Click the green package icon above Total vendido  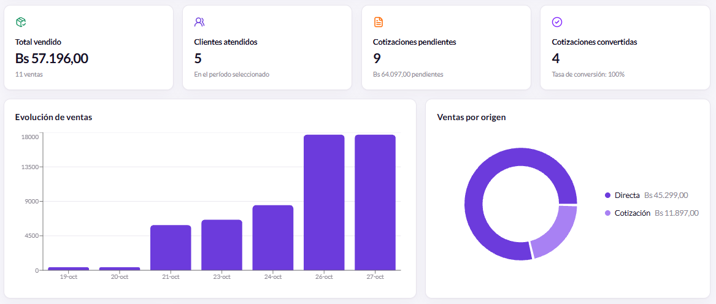(x=21, y=22)
